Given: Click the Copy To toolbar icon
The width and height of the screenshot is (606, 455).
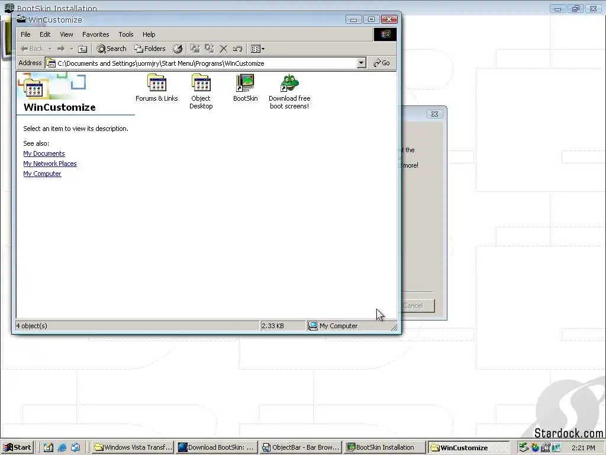Looking at the screenshot, I should point(209,49).
